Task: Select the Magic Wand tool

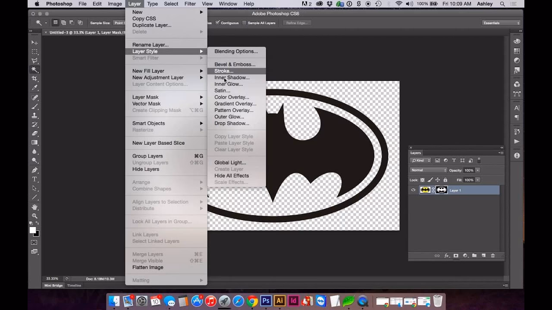Action: coord(34,70)
